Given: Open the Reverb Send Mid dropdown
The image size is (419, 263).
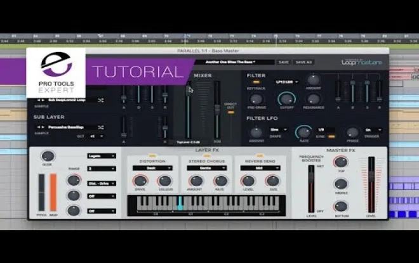Looking at the screenshot, I should (260, 169).
